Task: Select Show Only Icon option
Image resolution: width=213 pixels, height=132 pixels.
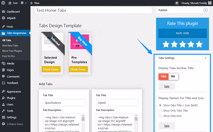Action: pyautogui.click(x=160, y=116)
